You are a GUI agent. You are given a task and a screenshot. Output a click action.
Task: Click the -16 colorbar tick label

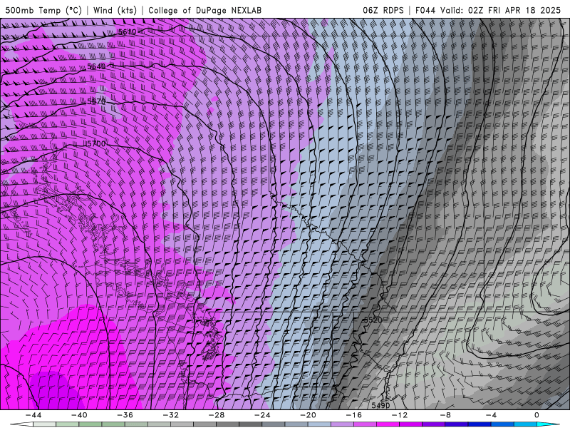tap(354, 415)
